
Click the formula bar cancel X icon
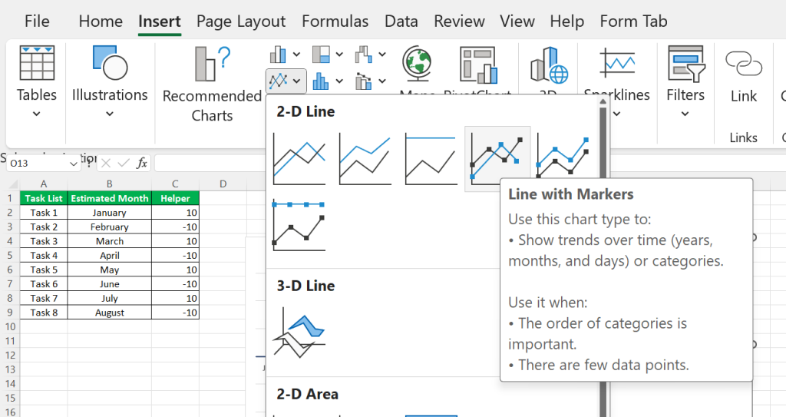click(106, 163)
